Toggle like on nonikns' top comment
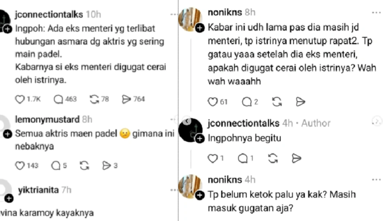The height and width of the screenshot is (221, 383). [213, 102]
